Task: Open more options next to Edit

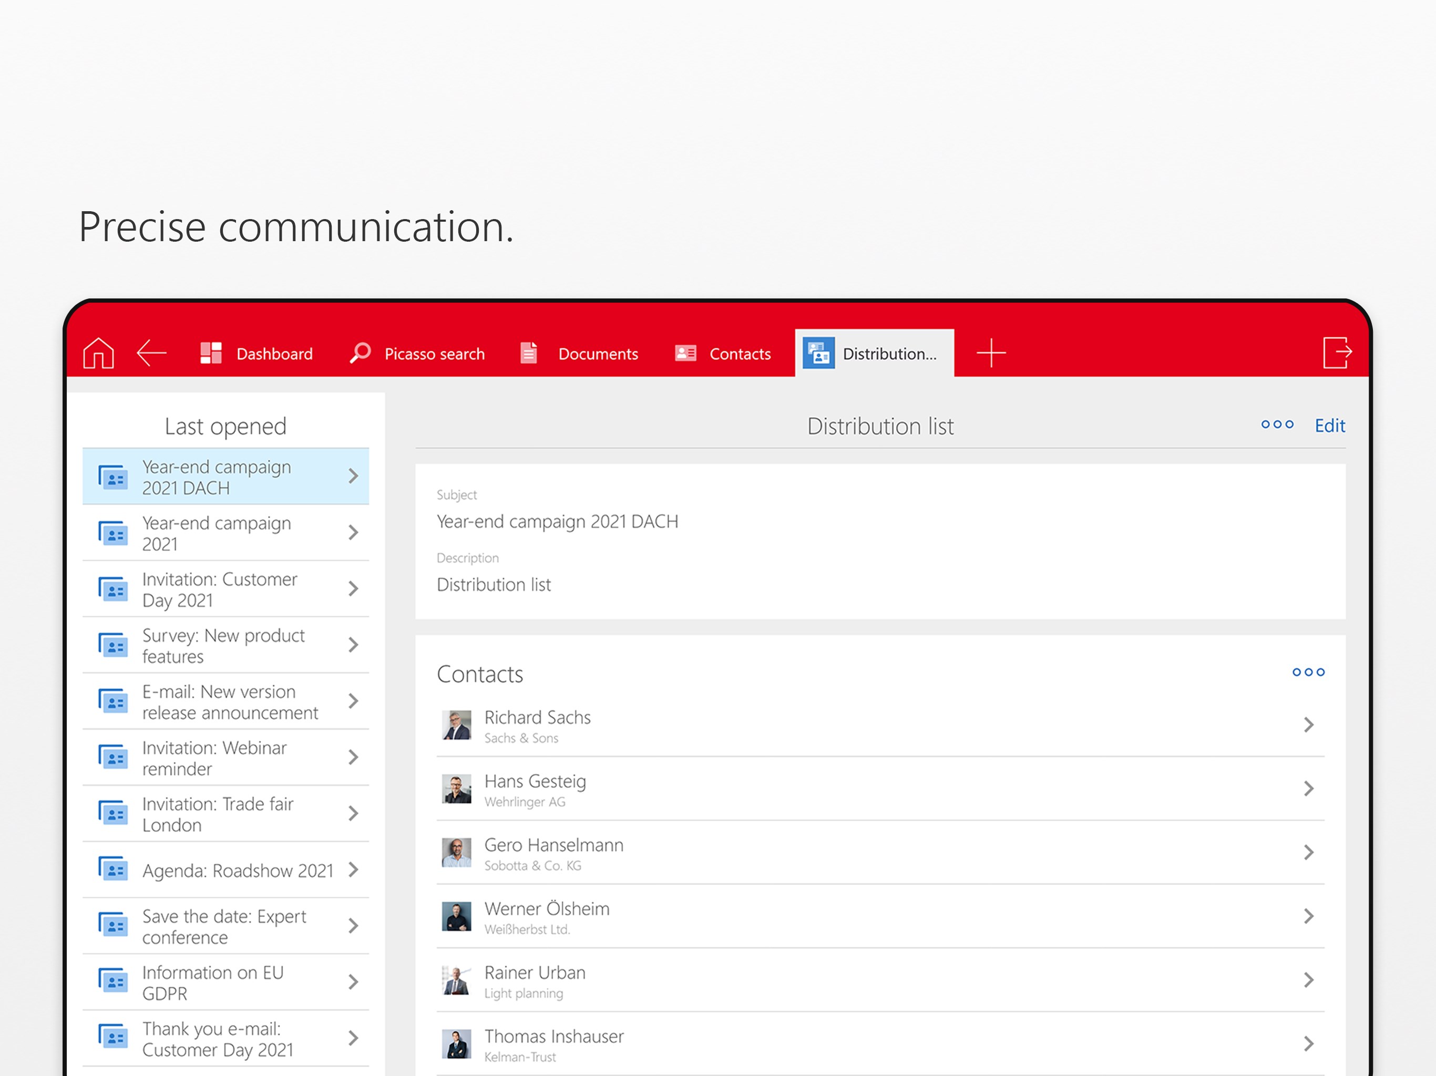Action: click(1277, 425)
